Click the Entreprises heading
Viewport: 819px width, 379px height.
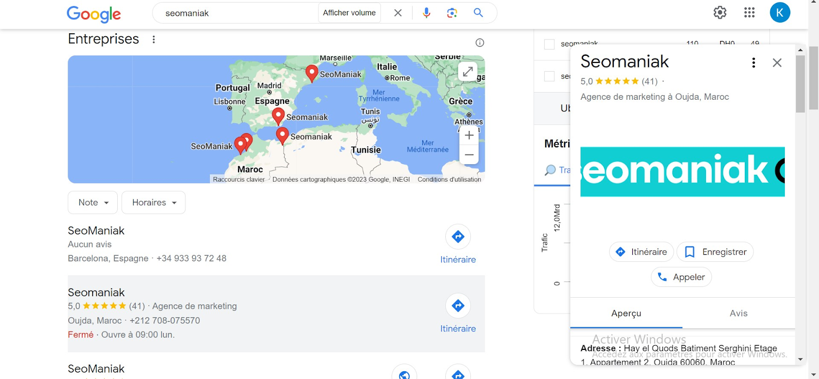103,39
